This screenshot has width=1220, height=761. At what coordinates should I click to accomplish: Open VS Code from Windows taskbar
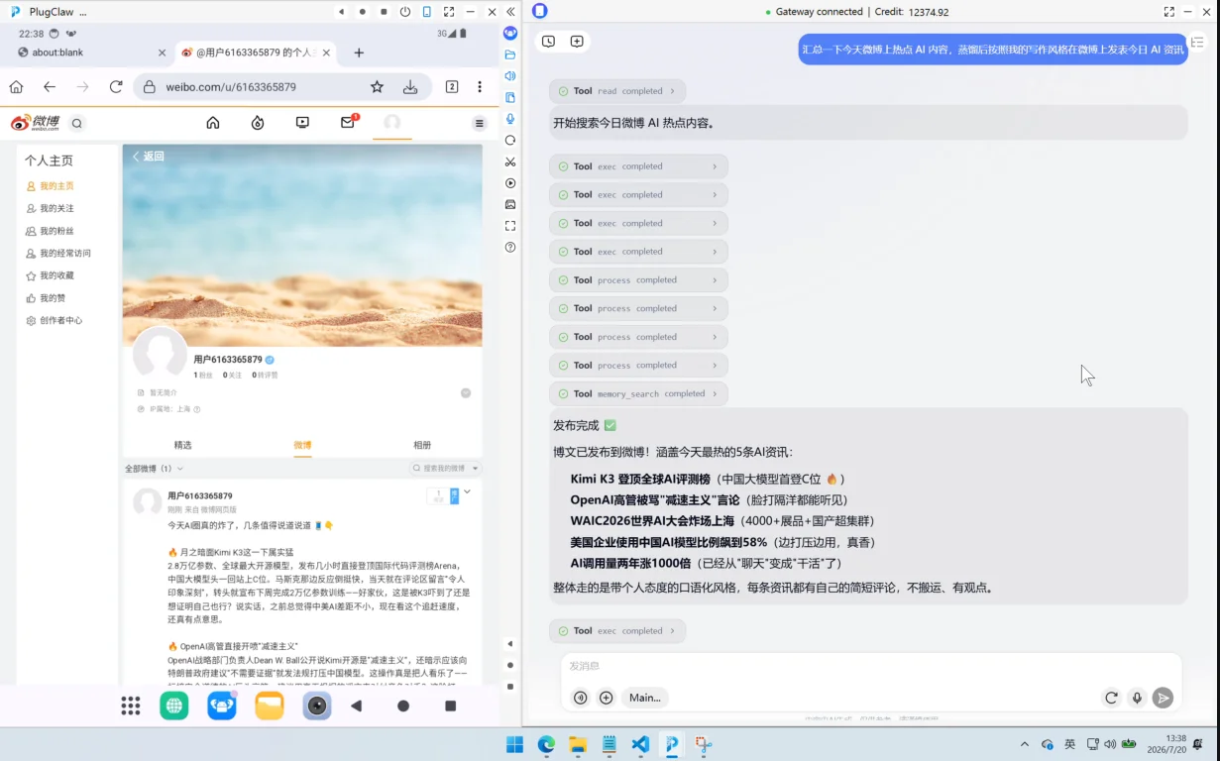tap(640, 744)
